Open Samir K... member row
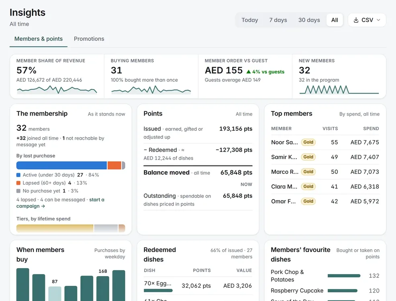The width and height of the screenshot is (396, 301). click(x=325, y=157)
